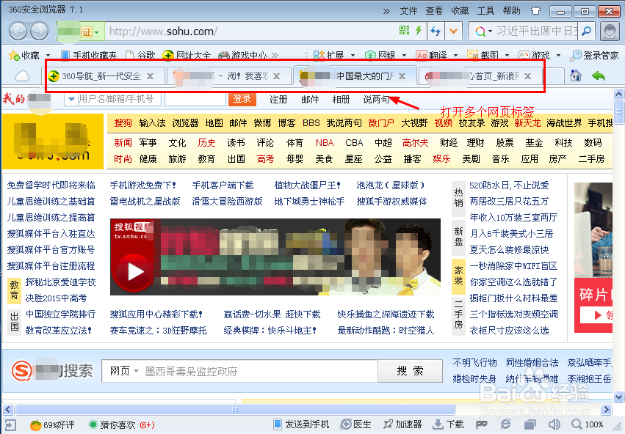Click the orange 登录 button
The width and height of the screenshot is (625, 434).
[x=242, y=99]
